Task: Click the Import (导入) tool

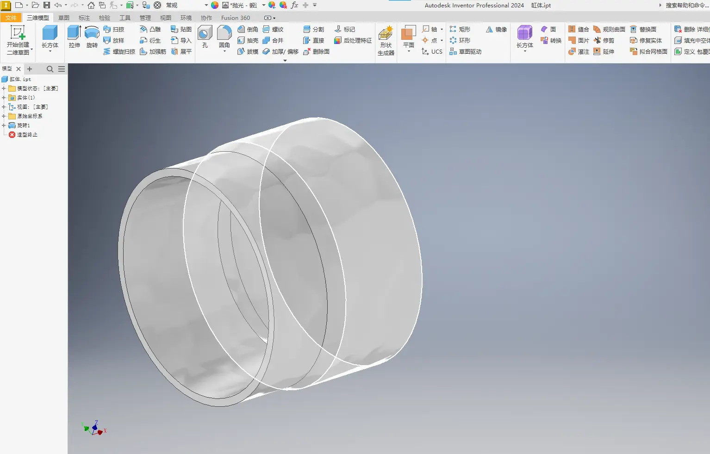Action: coord(181,40)
